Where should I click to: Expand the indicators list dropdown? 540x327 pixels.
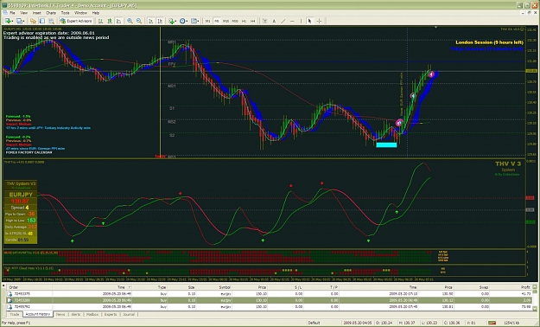[x=173, y=21]
